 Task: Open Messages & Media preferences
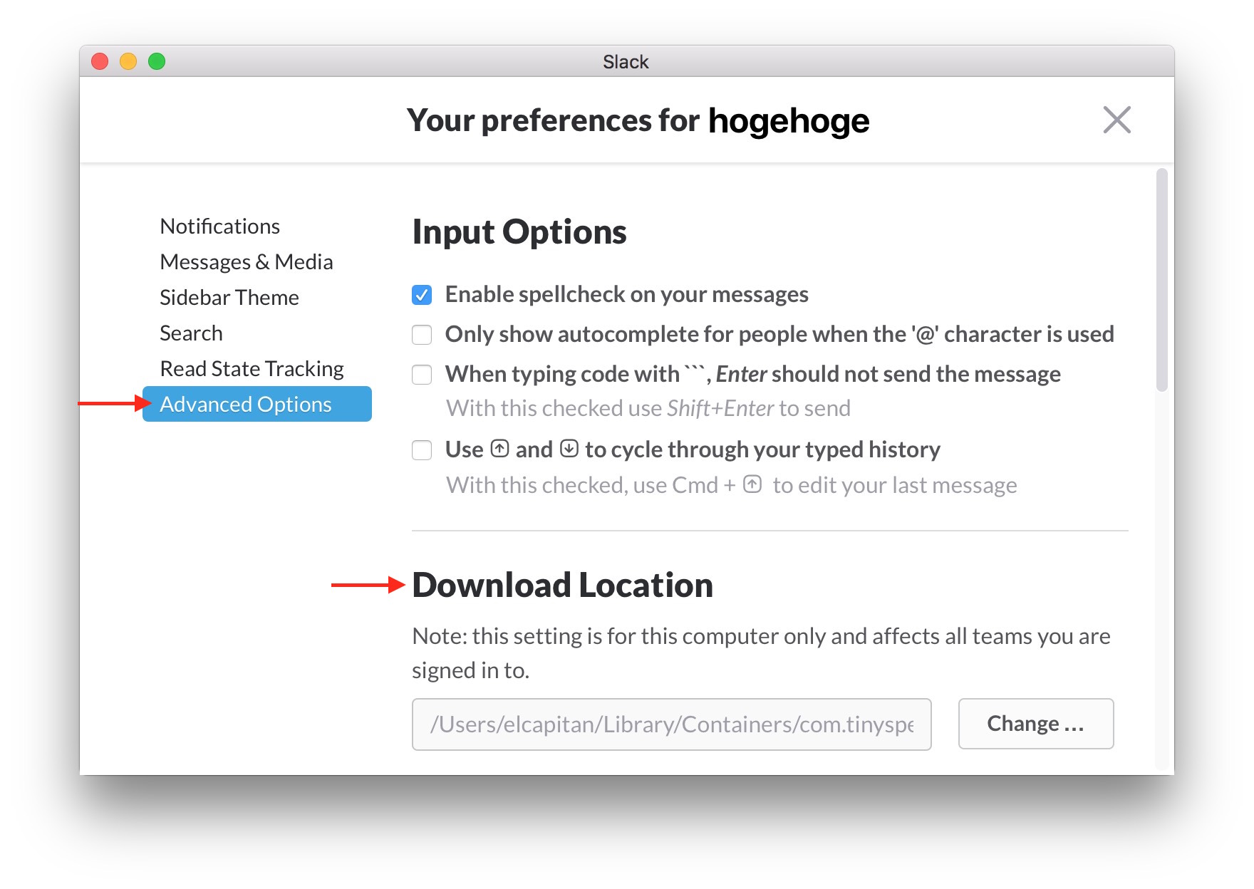[x=247, y=261]
